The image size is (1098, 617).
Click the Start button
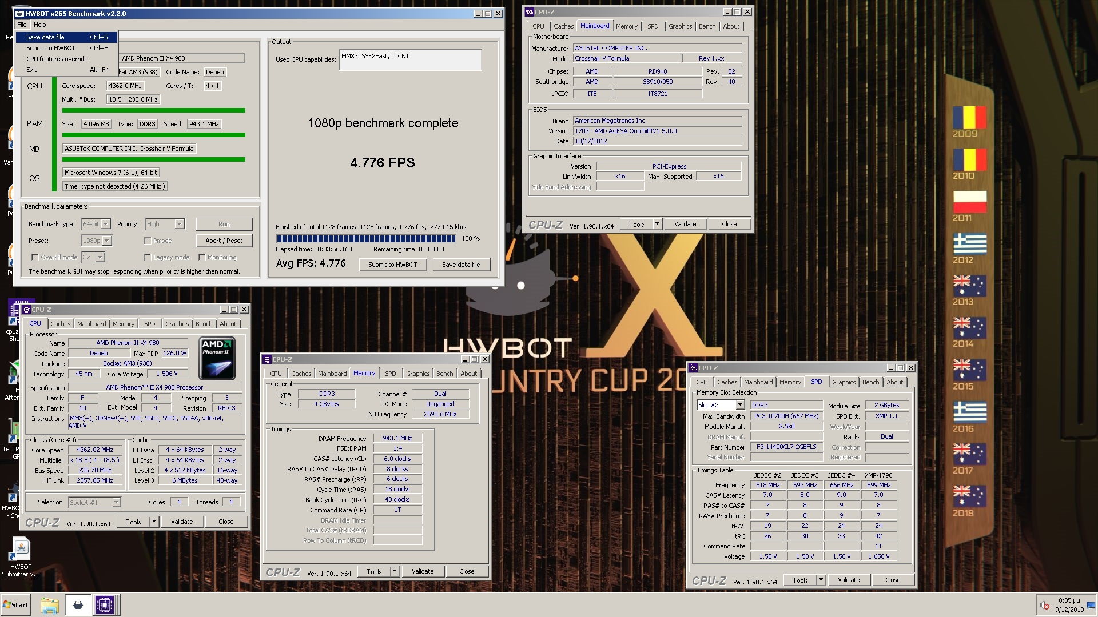click(15, 605)
